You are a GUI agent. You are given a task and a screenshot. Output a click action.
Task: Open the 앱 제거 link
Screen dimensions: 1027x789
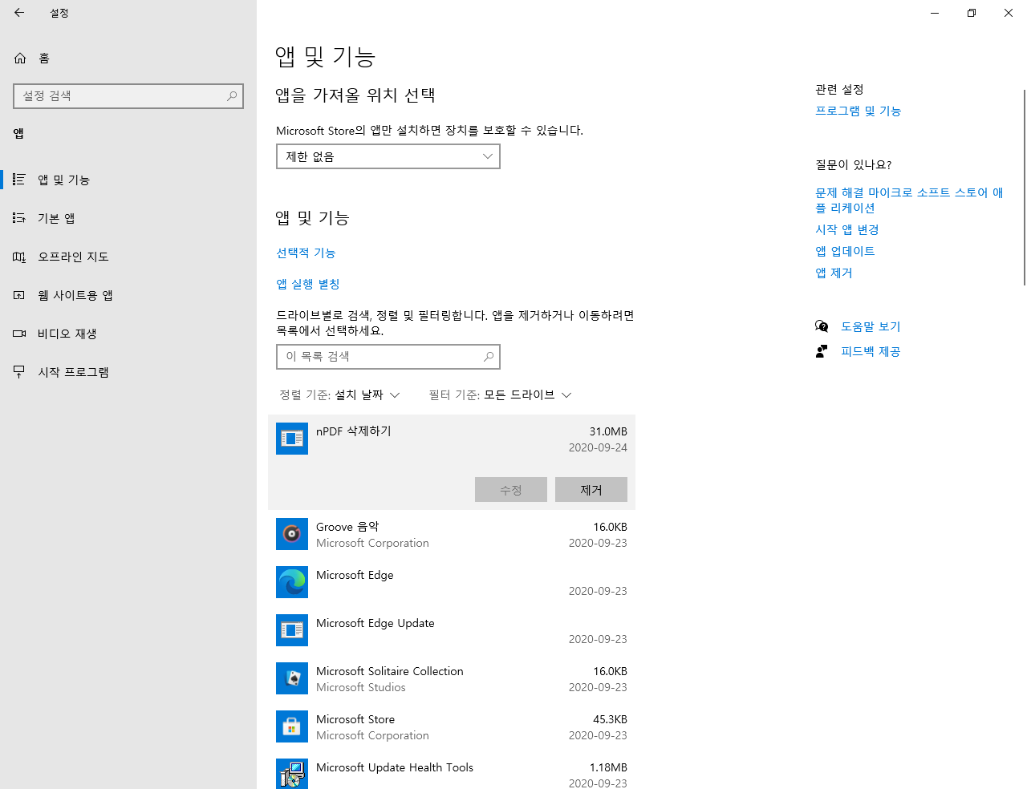pos(834,273)
